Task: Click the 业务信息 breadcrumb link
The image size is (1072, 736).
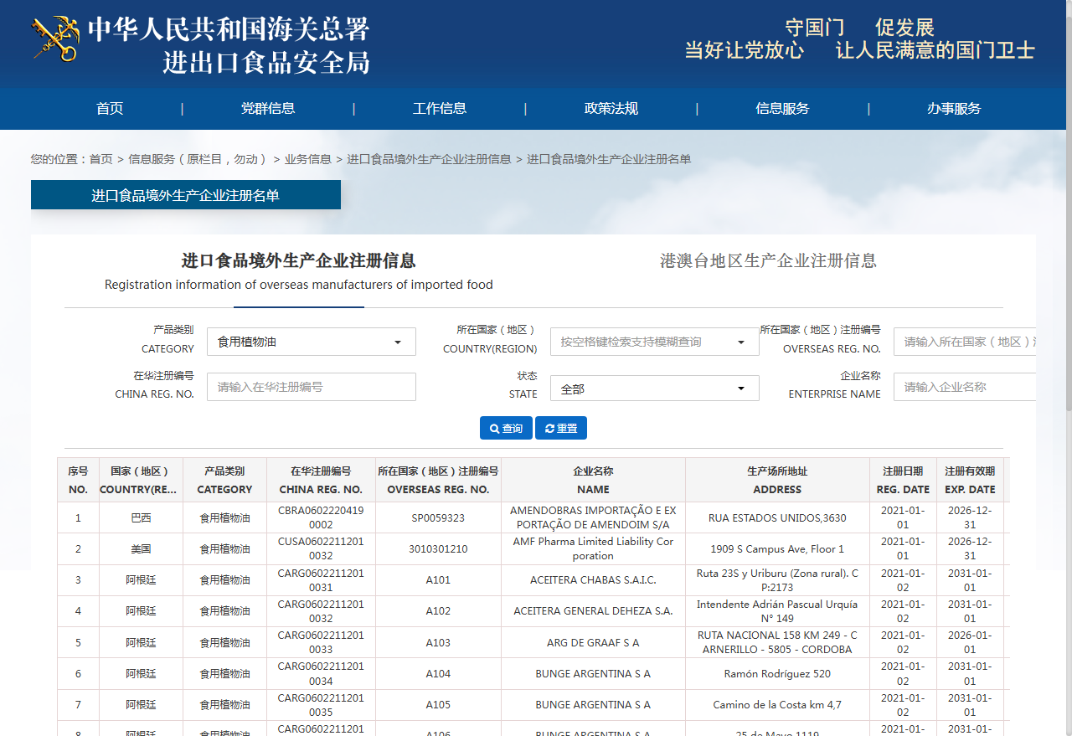Action: [x=307, y=159]
